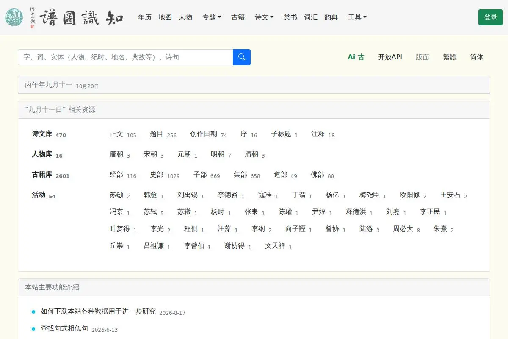Open 集部 658 books
Screen dimensions: 508x339
[247, 175]
